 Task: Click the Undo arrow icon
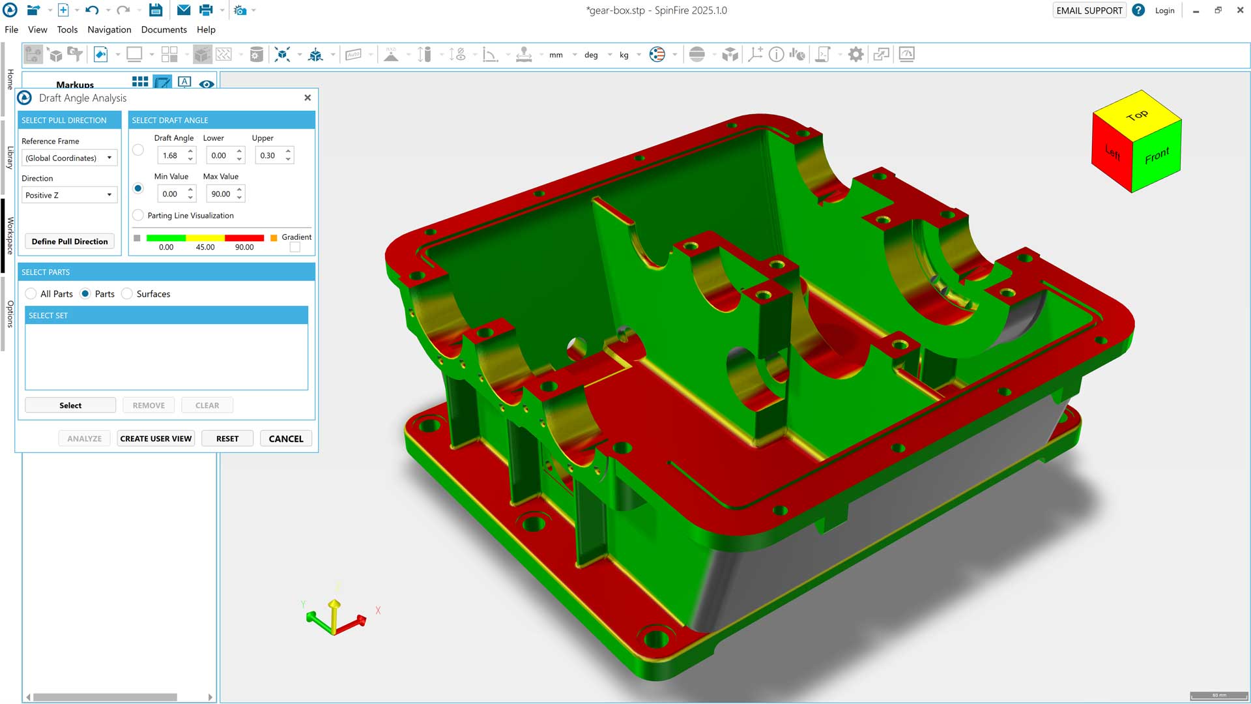(92, 10)
